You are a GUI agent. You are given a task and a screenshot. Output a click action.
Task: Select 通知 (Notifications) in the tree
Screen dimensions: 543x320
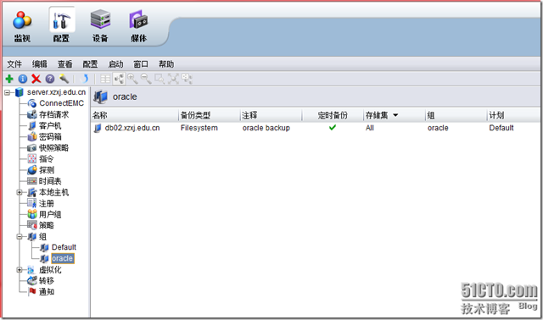pos(46,292)
